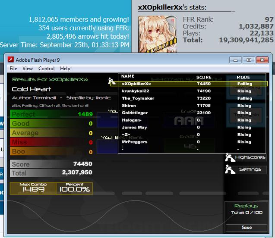
Task: Minimize the Flash Player window
Action: click(x=235, y=60)
